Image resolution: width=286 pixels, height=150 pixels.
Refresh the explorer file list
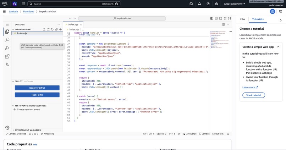click(53, 29)
